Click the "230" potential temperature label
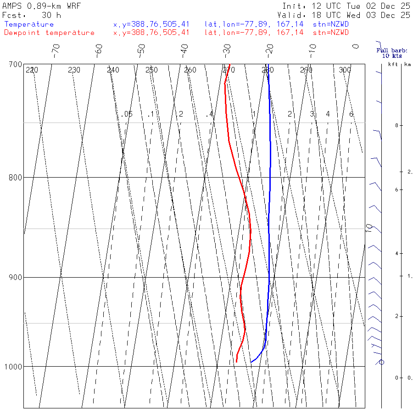413x413 pixels. point(74,70)
